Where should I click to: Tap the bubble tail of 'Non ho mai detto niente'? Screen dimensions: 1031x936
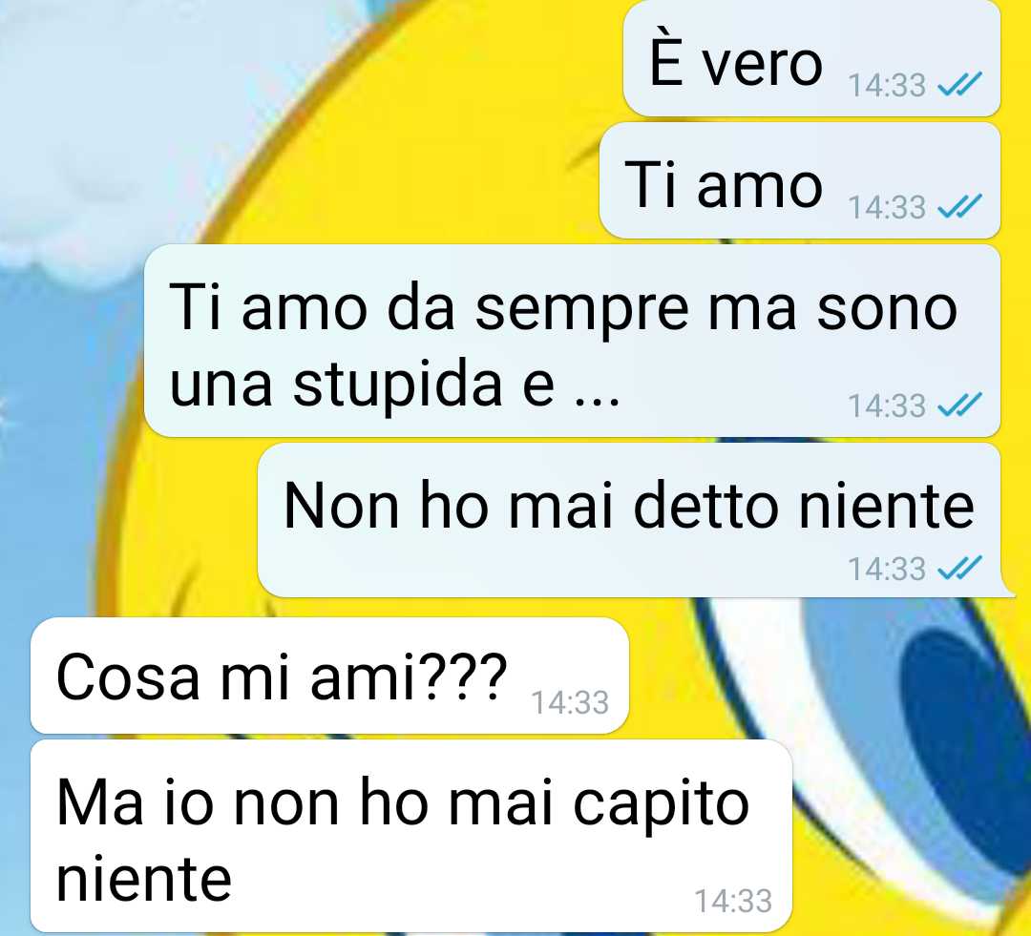pyautogui.click(x=1007, y=591)
